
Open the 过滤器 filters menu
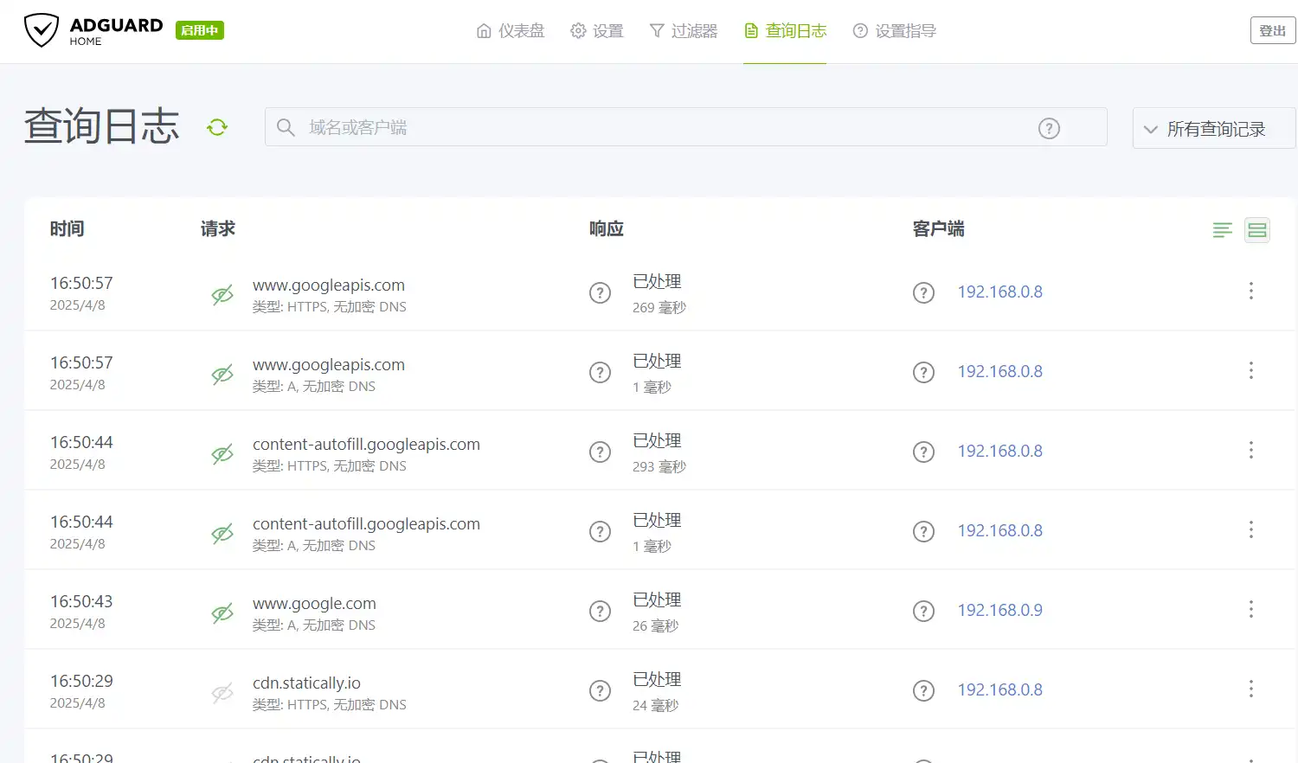click(x=683, y=31)
